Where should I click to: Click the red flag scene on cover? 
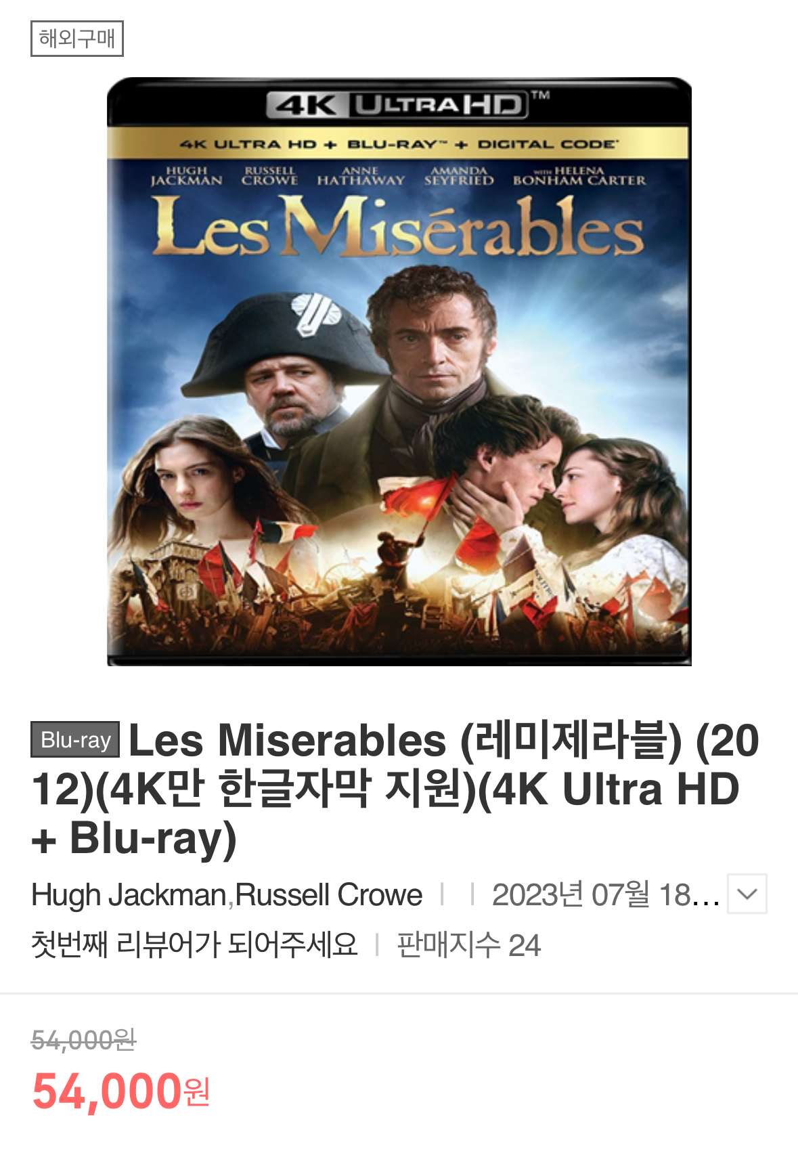[x=416, y=508]
